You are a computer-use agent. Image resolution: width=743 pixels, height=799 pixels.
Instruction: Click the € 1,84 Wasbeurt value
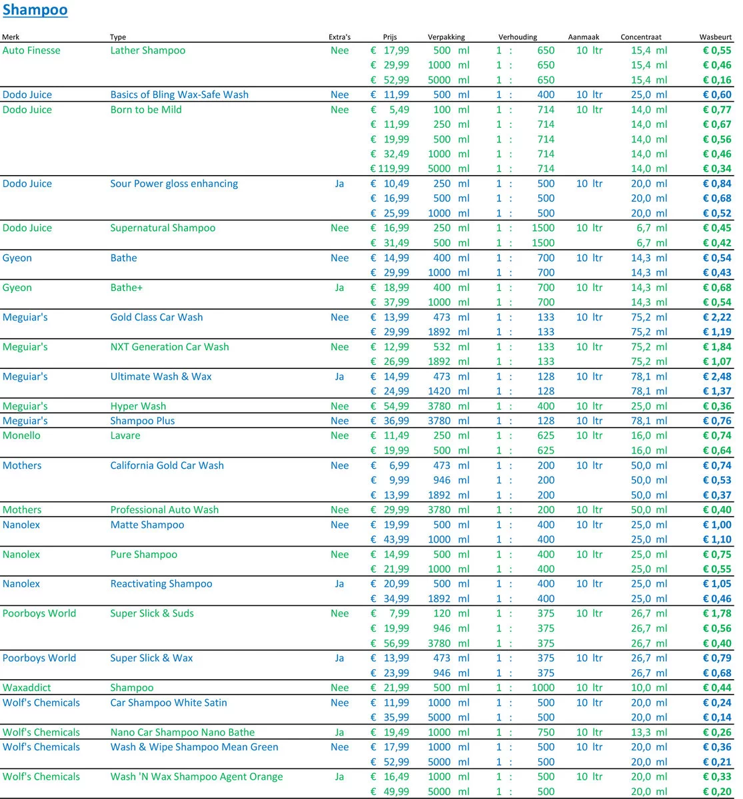coord(717,347)
